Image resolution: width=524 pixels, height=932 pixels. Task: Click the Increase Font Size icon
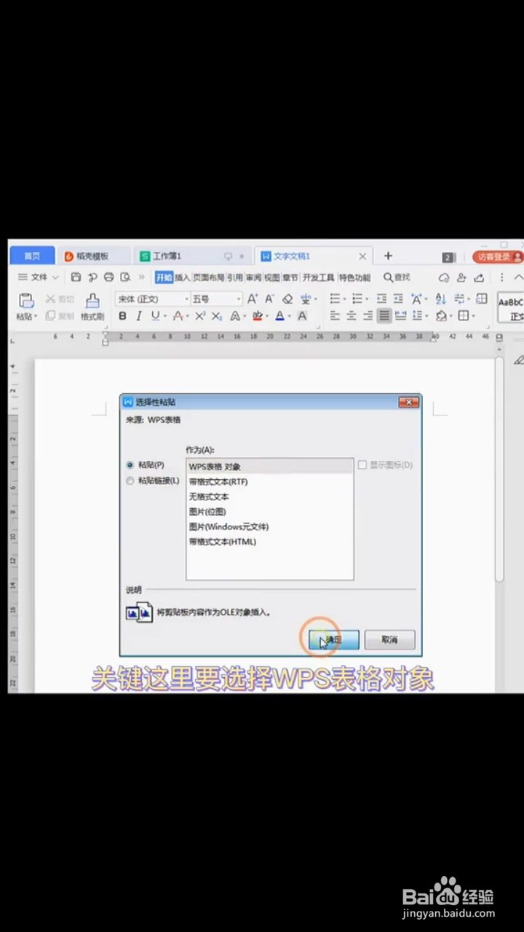pyautogui.click(x=253, y=299)
